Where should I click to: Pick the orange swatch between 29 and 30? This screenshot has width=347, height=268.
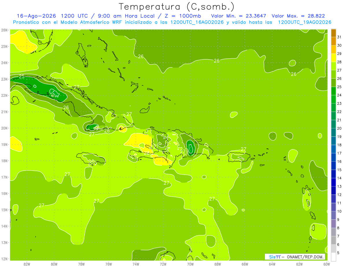tap(333, 41)
